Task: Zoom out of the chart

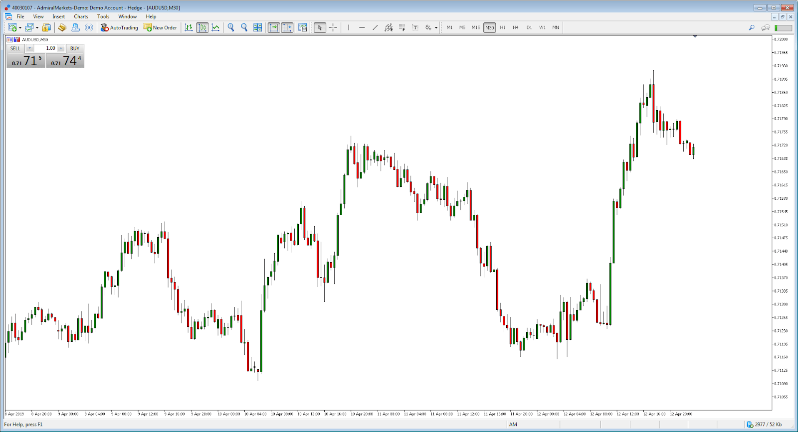Action: pos(244,27)
